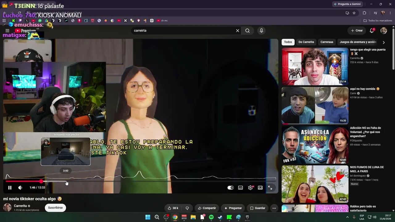
Task: Focus the search field containing carreirta
Action: click(x=184, y=31)
